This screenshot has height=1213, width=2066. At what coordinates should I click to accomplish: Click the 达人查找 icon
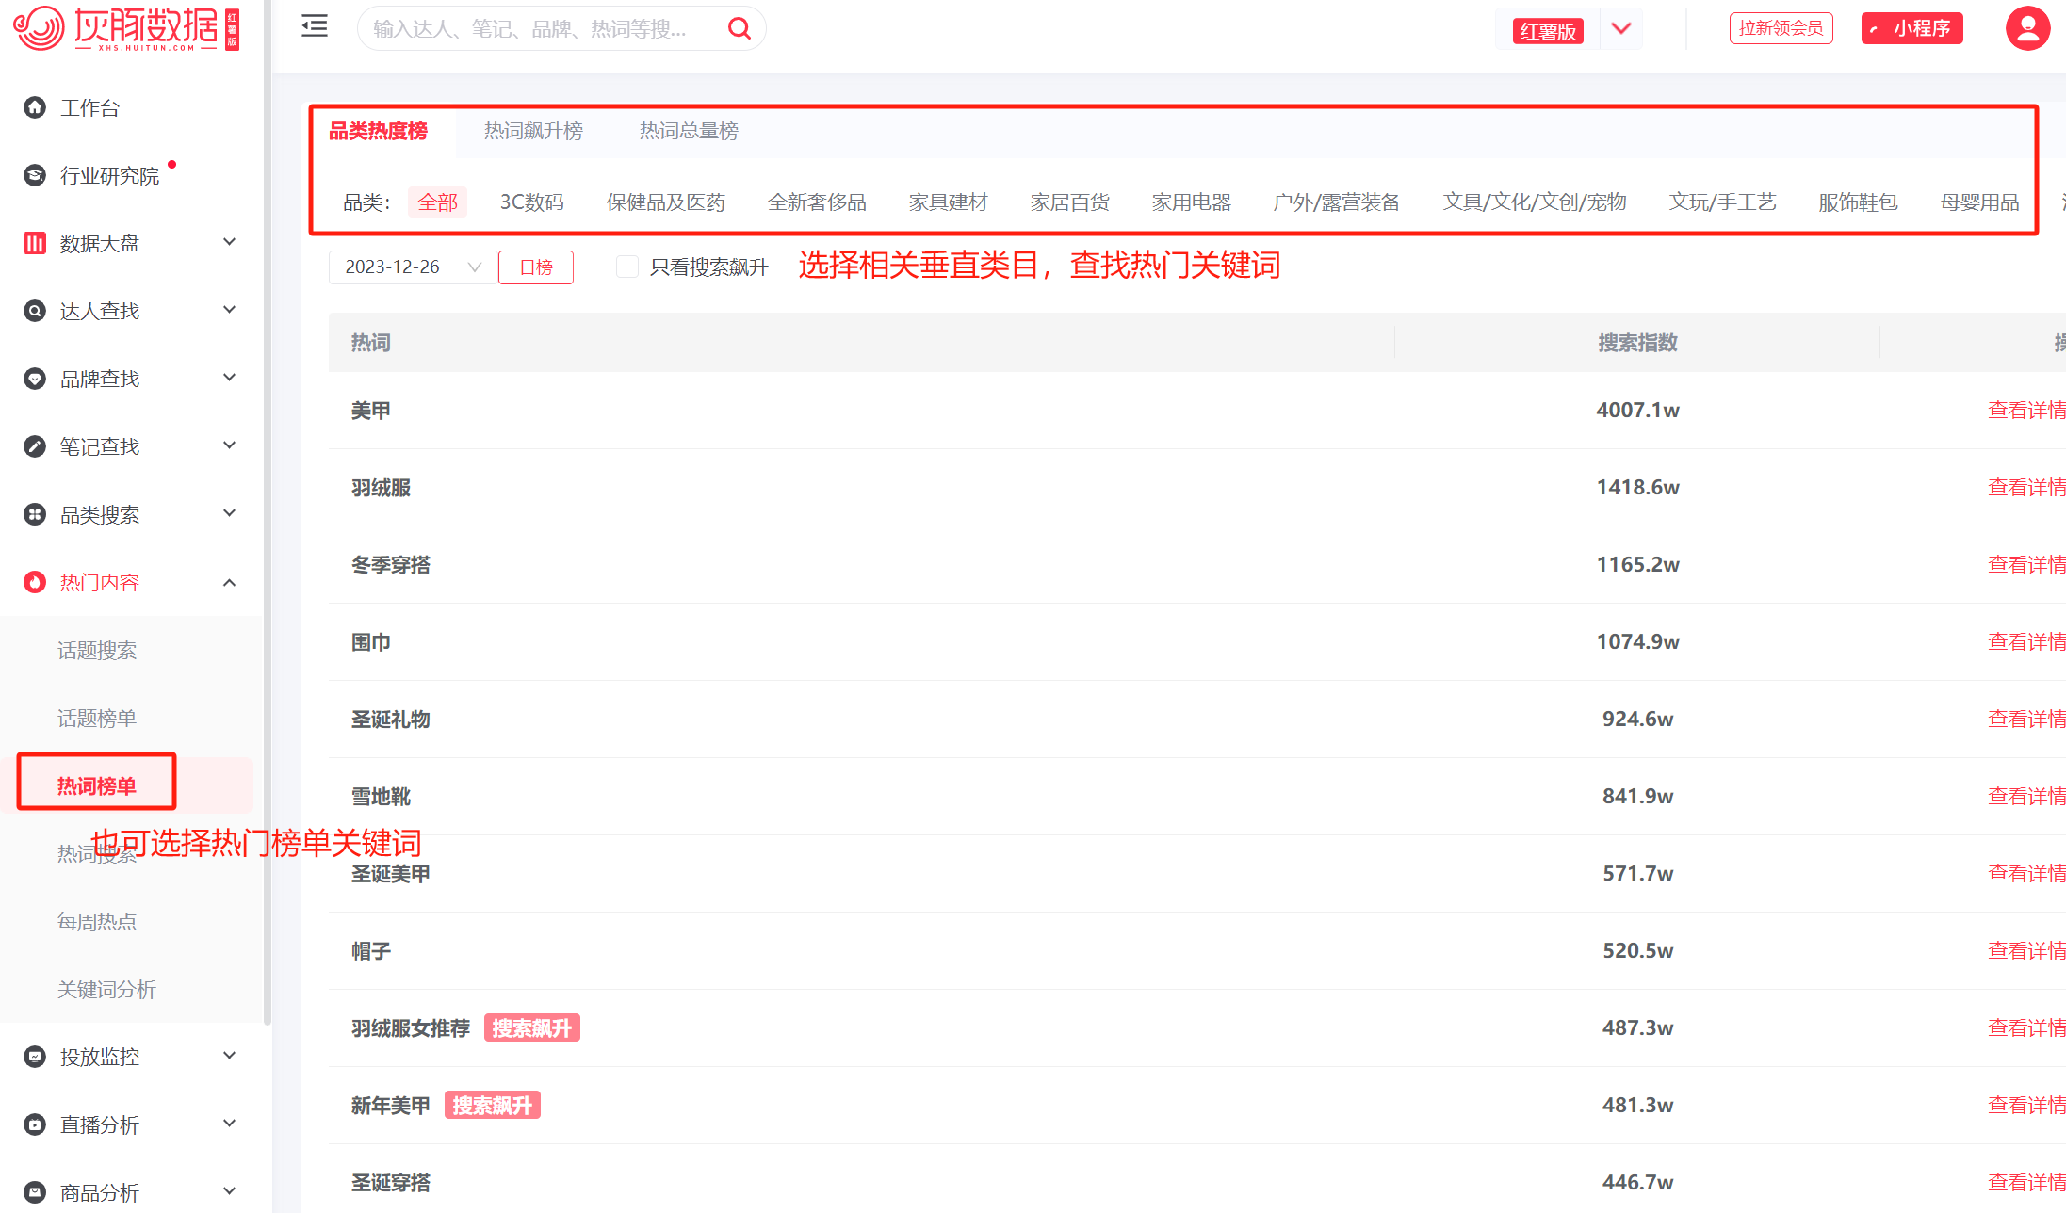[35, 311]
